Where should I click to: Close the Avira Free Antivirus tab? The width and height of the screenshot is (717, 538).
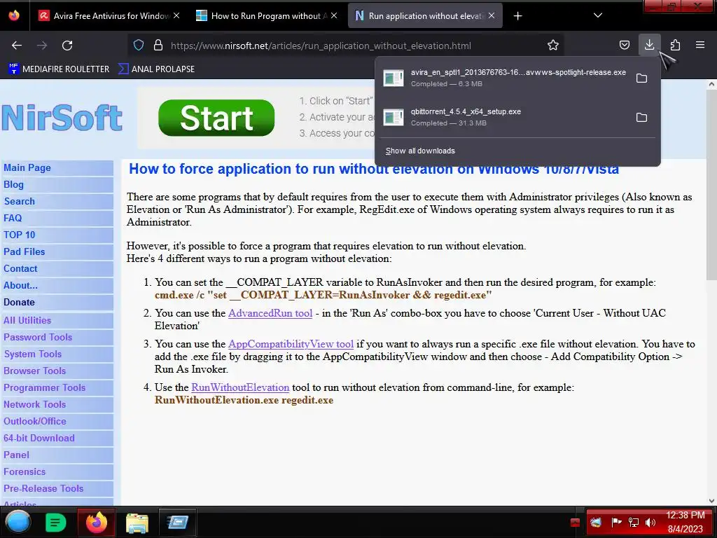(176, 15)
